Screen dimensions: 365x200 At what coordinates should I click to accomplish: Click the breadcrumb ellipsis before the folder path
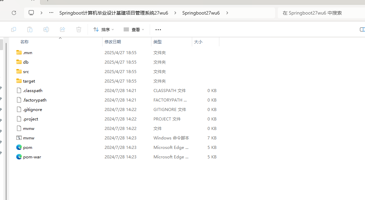coord(51,13)
